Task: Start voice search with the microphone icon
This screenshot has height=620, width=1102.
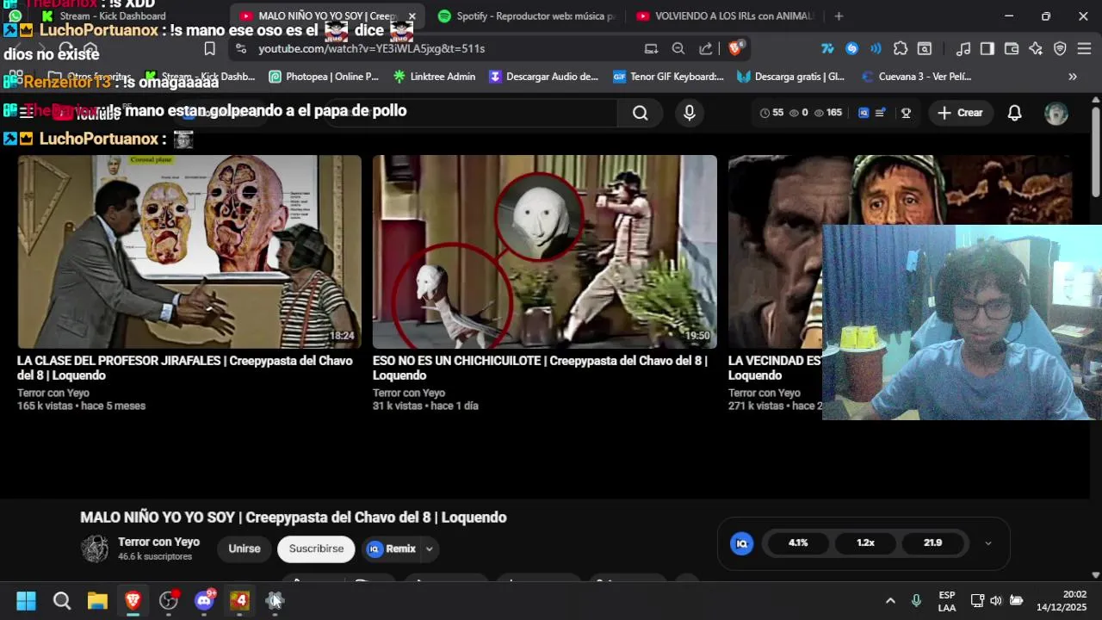Action: [x=689, y=113]
